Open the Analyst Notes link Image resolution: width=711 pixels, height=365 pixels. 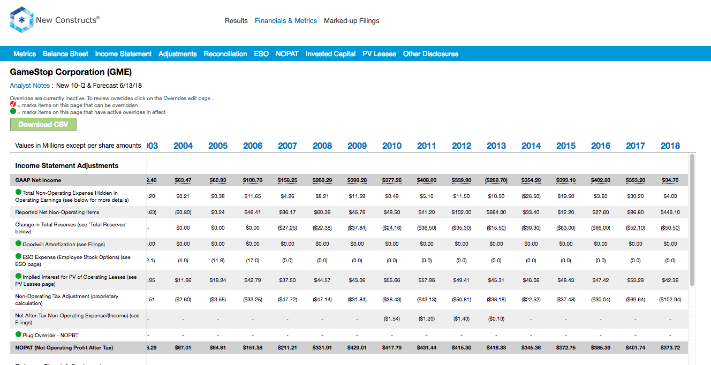[x=30, y=86]
